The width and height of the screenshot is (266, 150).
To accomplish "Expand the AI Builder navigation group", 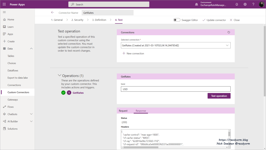I will click(x=31, y=121).
